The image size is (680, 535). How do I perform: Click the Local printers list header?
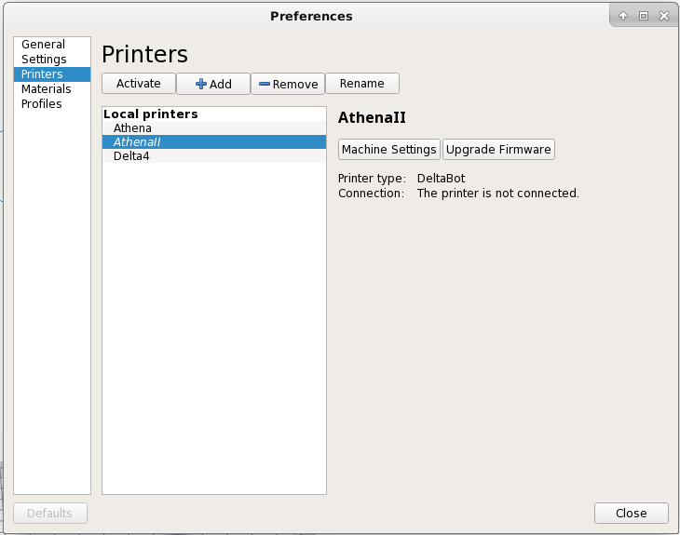(150, 114)
